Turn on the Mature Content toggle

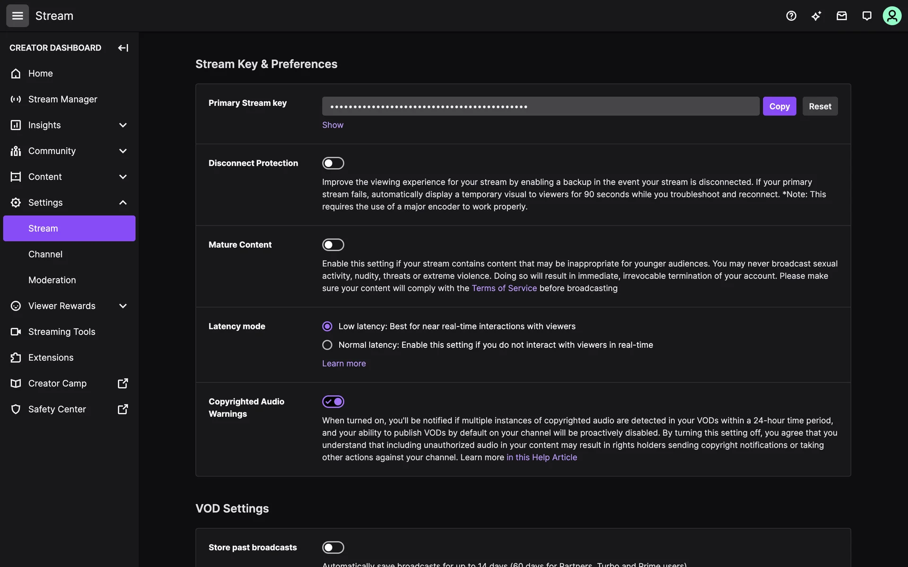click(333, 245)
